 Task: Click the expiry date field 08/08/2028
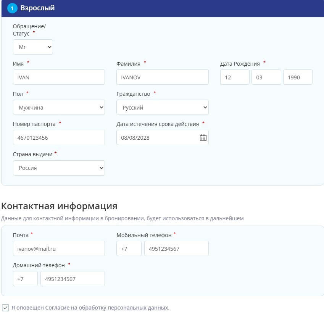tap(163, 137)
